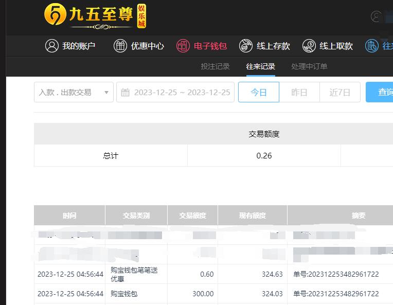Screen dimensions: 393x305
Task: Open 优惠中心 gift icon
Action: click(x=120, y=46)
